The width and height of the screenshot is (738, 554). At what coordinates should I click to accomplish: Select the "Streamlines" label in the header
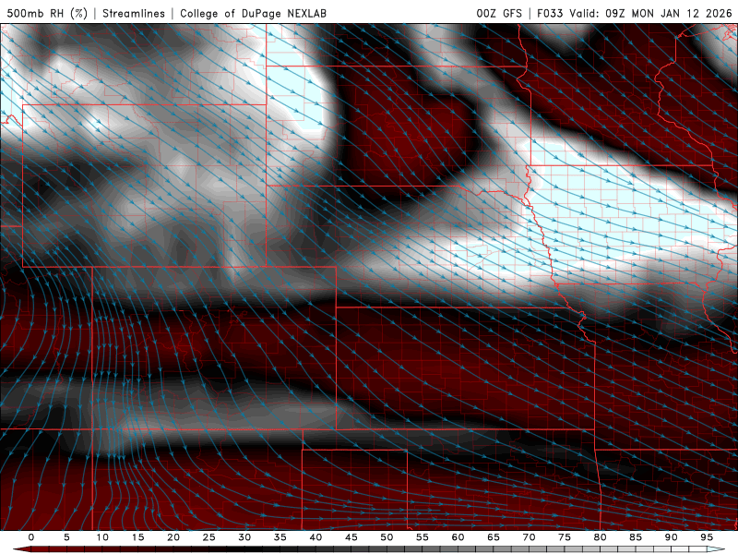click(x=134, y=13)
